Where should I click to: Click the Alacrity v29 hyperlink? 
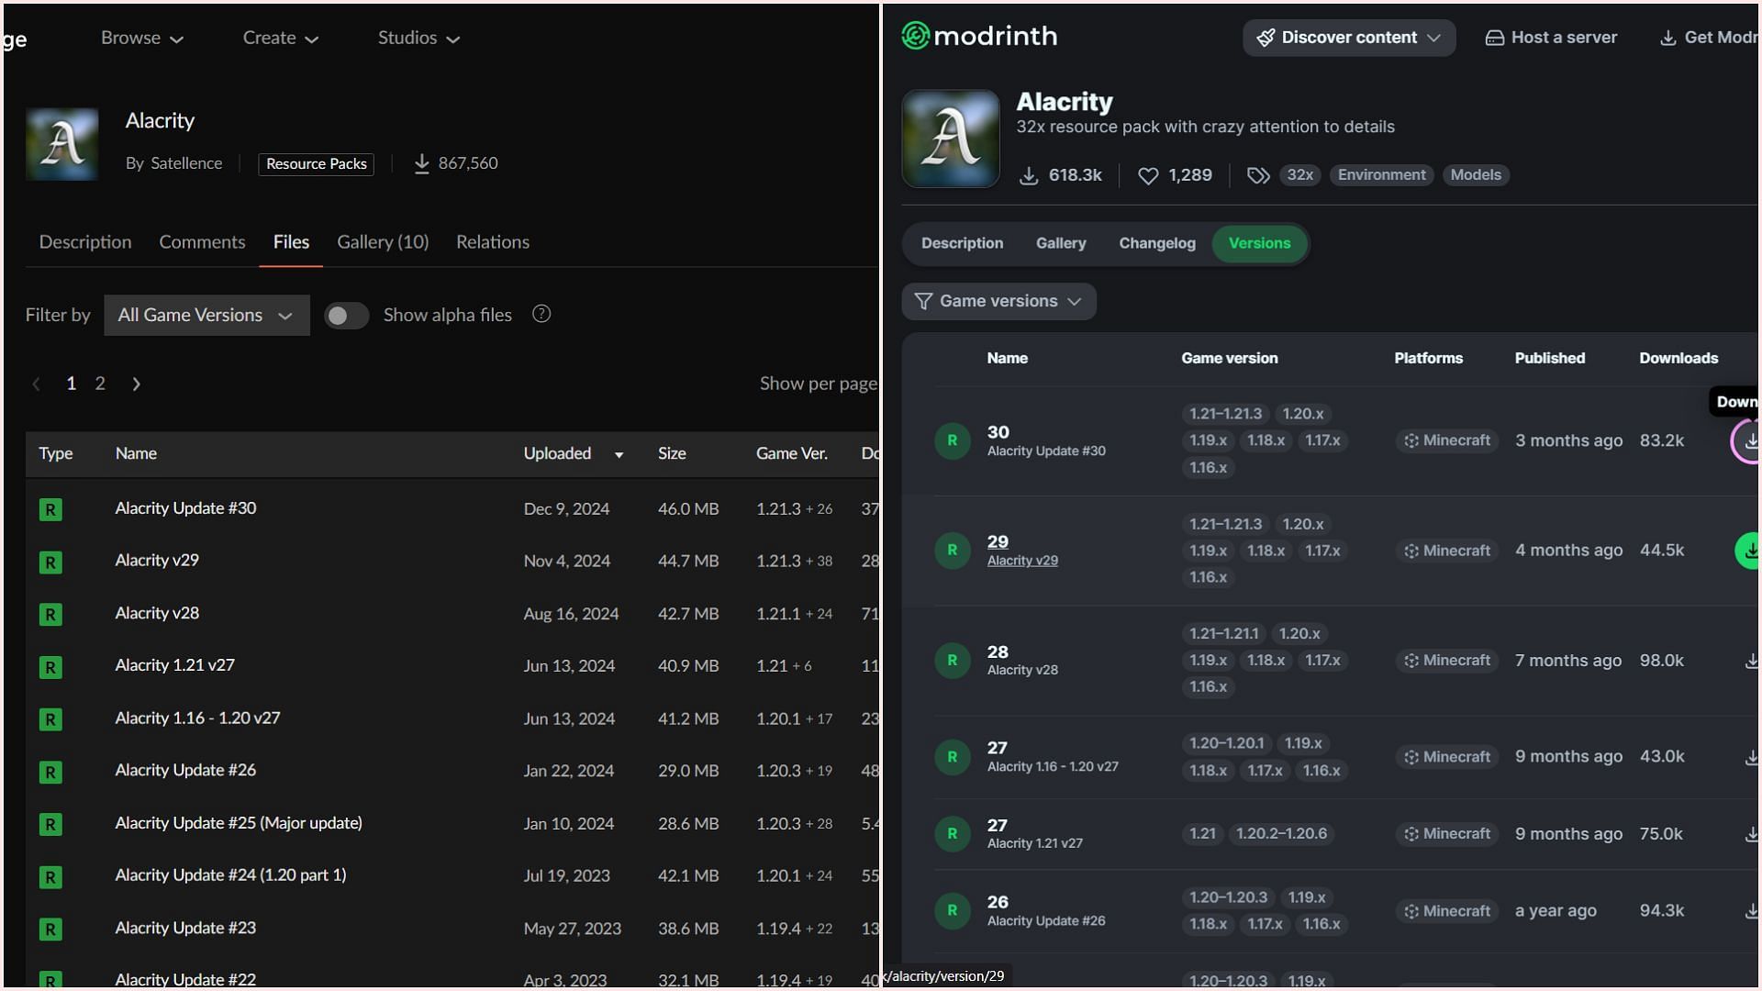point(1021,561)
